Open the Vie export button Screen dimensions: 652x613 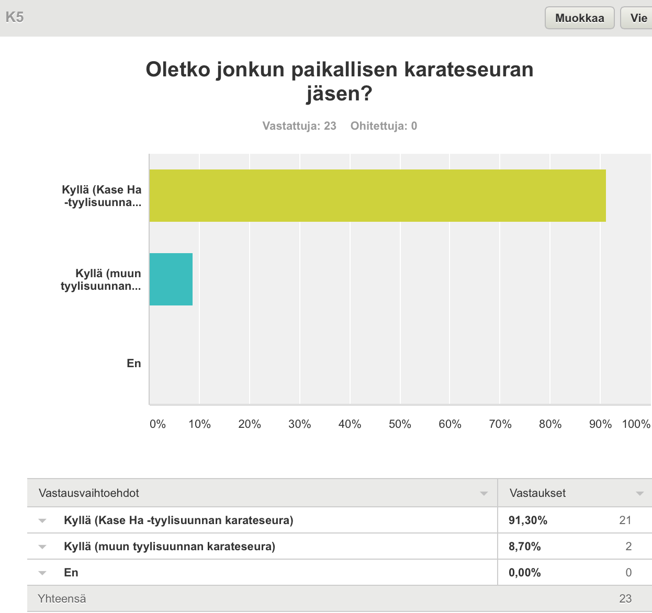638,18
